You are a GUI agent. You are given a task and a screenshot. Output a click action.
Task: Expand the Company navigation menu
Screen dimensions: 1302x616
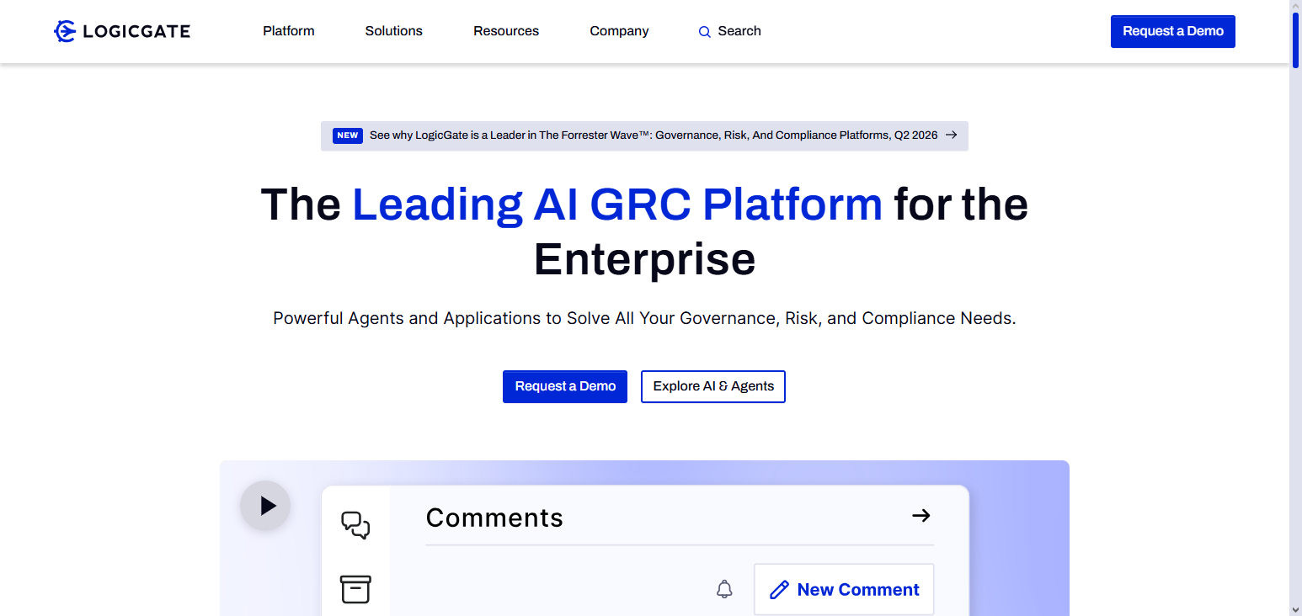pos(619,31)
